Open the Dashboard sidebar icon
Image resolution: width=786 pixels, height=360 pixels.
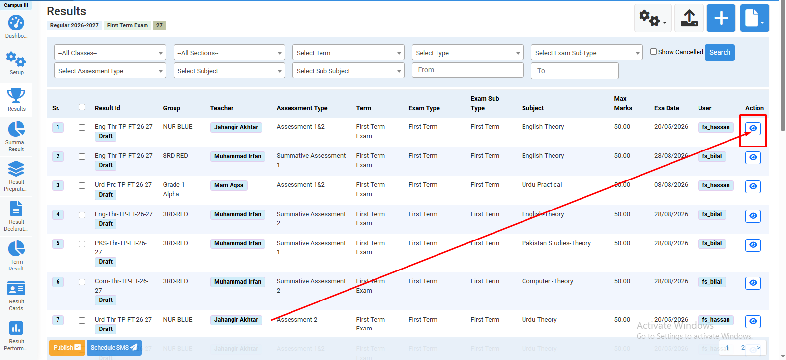(x=16, y=23)
